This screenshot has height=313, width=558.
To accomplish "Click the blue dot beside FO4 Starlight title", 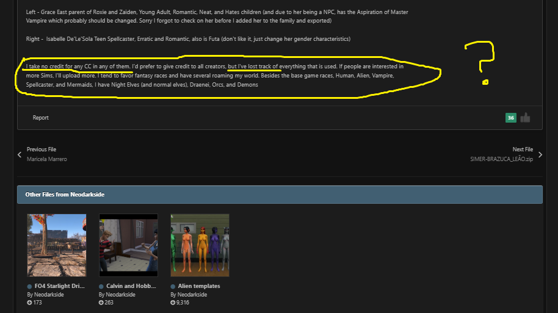I will (x=29, y=286).
